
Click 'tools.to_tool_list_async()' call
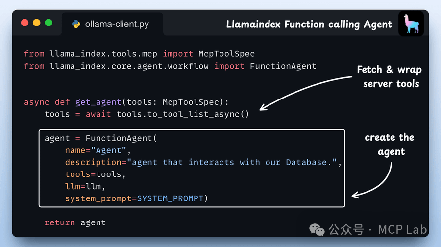(183, 114)
